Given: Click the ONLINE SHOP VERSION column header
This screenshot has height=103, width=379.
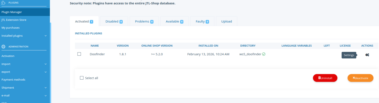Looking at the screenshot, I should pos(157,46).
